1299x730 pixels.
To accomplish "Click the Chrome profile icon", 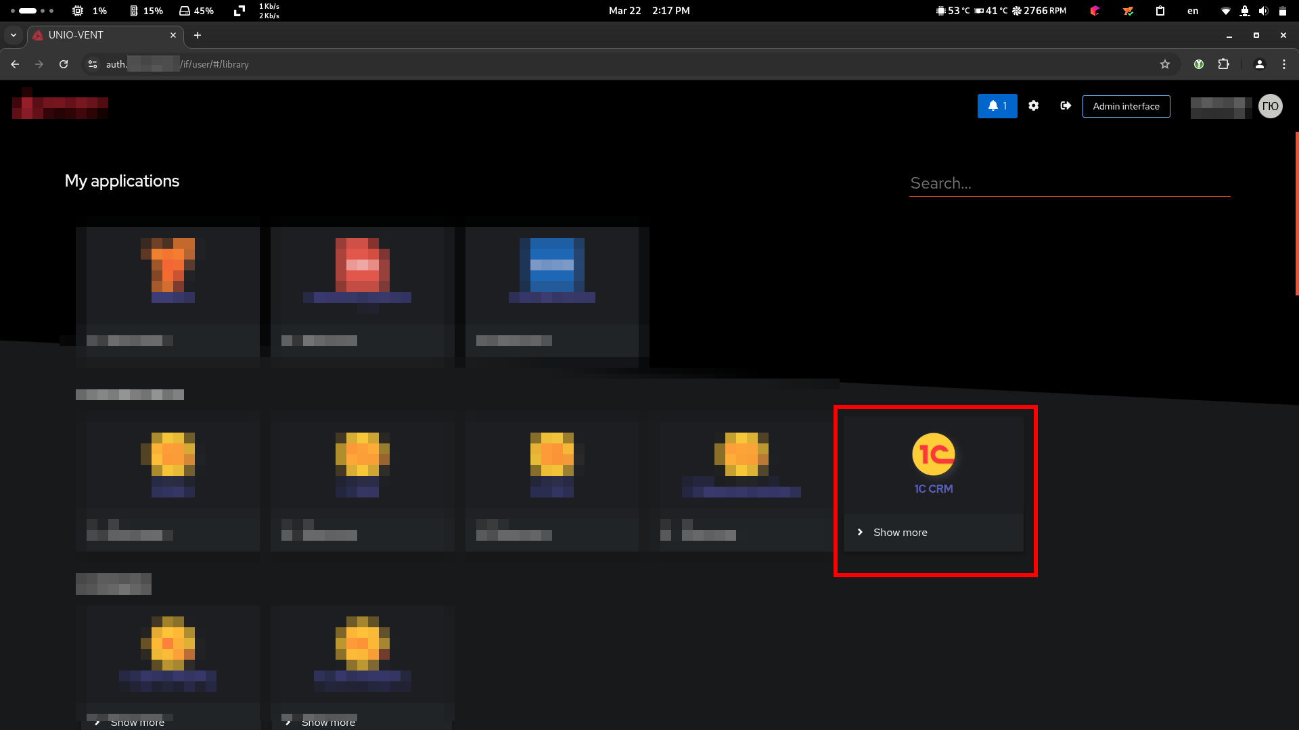I will [x=1259, y=64].
